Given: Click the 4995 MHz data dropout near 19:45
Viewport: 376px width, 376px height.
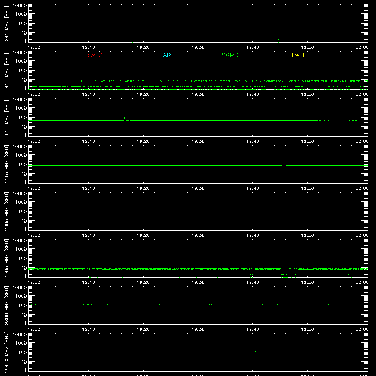Looking at the screenshot, I should (x=285, y=273).
